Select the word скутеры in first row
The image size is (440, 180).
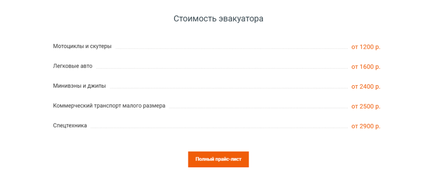101,46
